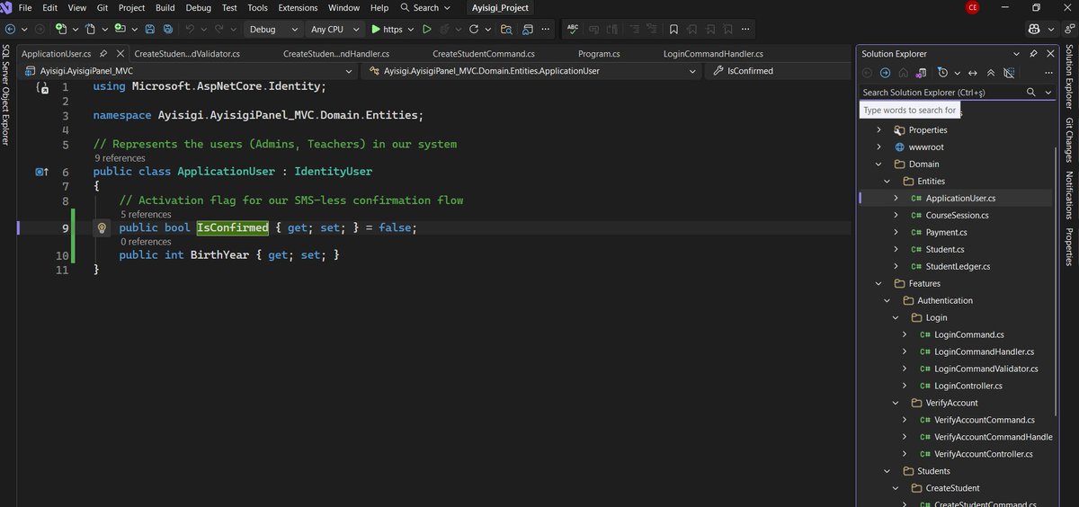
Task: Open Solution Explorer window options dropdown arrow
Action: [x=1016, y=54]
